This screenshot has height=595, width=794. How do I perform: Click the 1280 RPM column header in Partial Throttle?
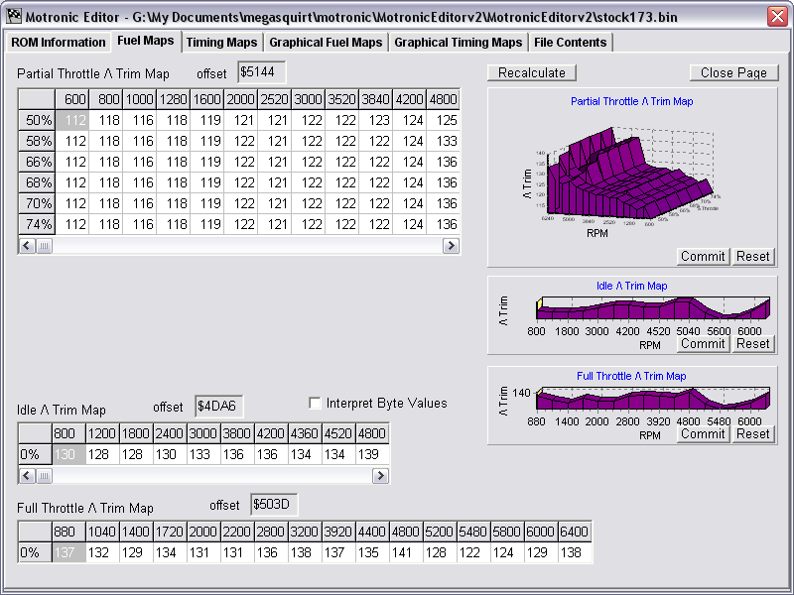(173, 99)
